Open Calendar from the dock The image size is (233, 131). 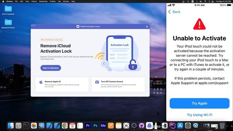tap(72, 126)
